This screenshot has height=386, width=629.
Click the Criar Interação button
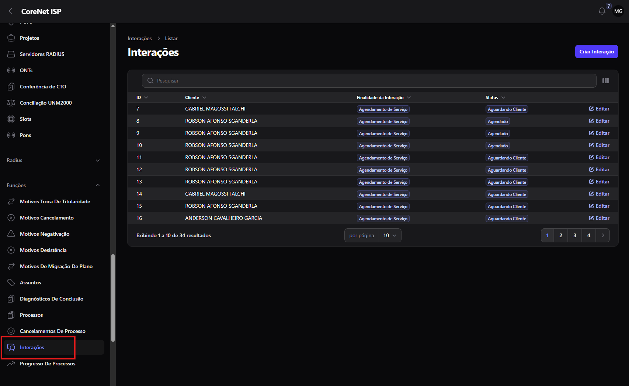click(597, 52)
